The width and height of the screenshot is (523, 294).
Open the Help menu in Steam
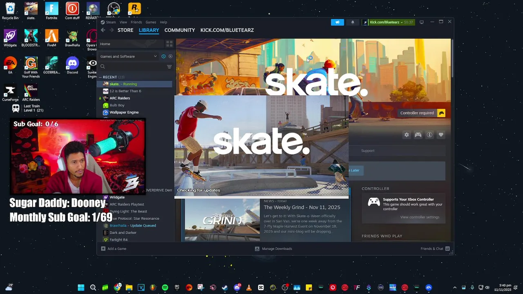click(x=163, y=22)
